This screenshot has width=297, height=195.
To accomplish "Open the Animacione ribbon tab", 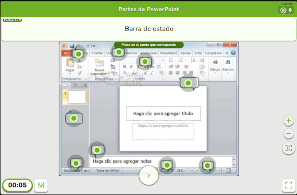I will point(148,53).
